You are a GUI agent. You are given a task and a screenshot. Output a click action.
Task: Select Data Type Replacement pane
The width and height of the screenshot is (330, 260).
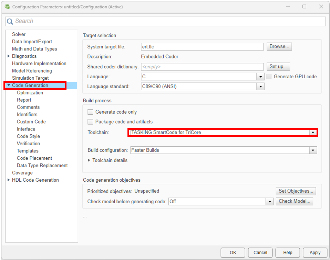pos(42,166)
